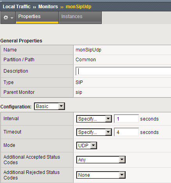Open Additional Accepted Status Codes dropdown

pyautogui.click(x=101, y=159)
